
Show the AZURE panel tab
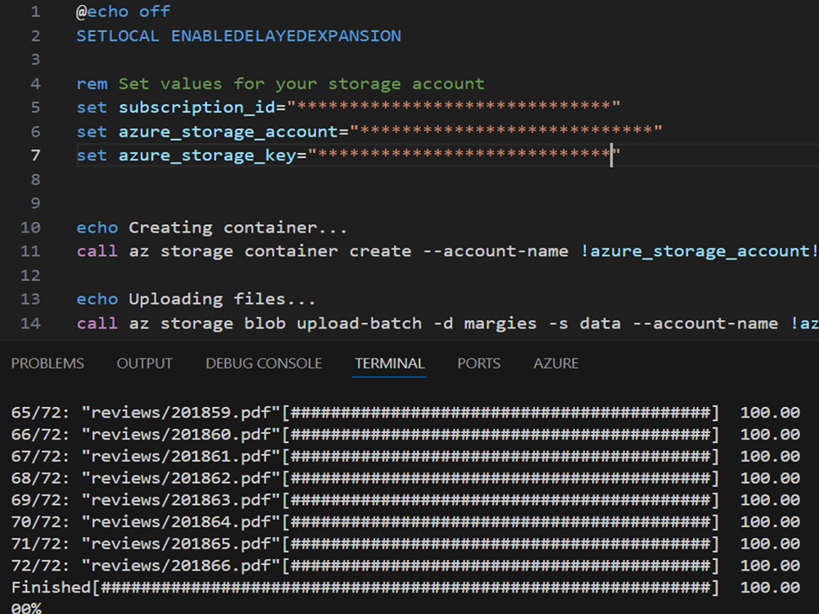(556, 363)
